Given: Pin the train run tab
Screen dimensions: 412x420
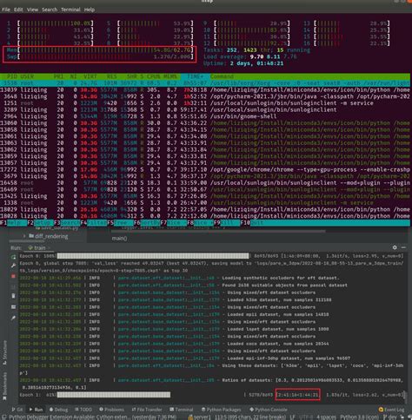Looking at the screenshot, I should (x=13, y=318).
